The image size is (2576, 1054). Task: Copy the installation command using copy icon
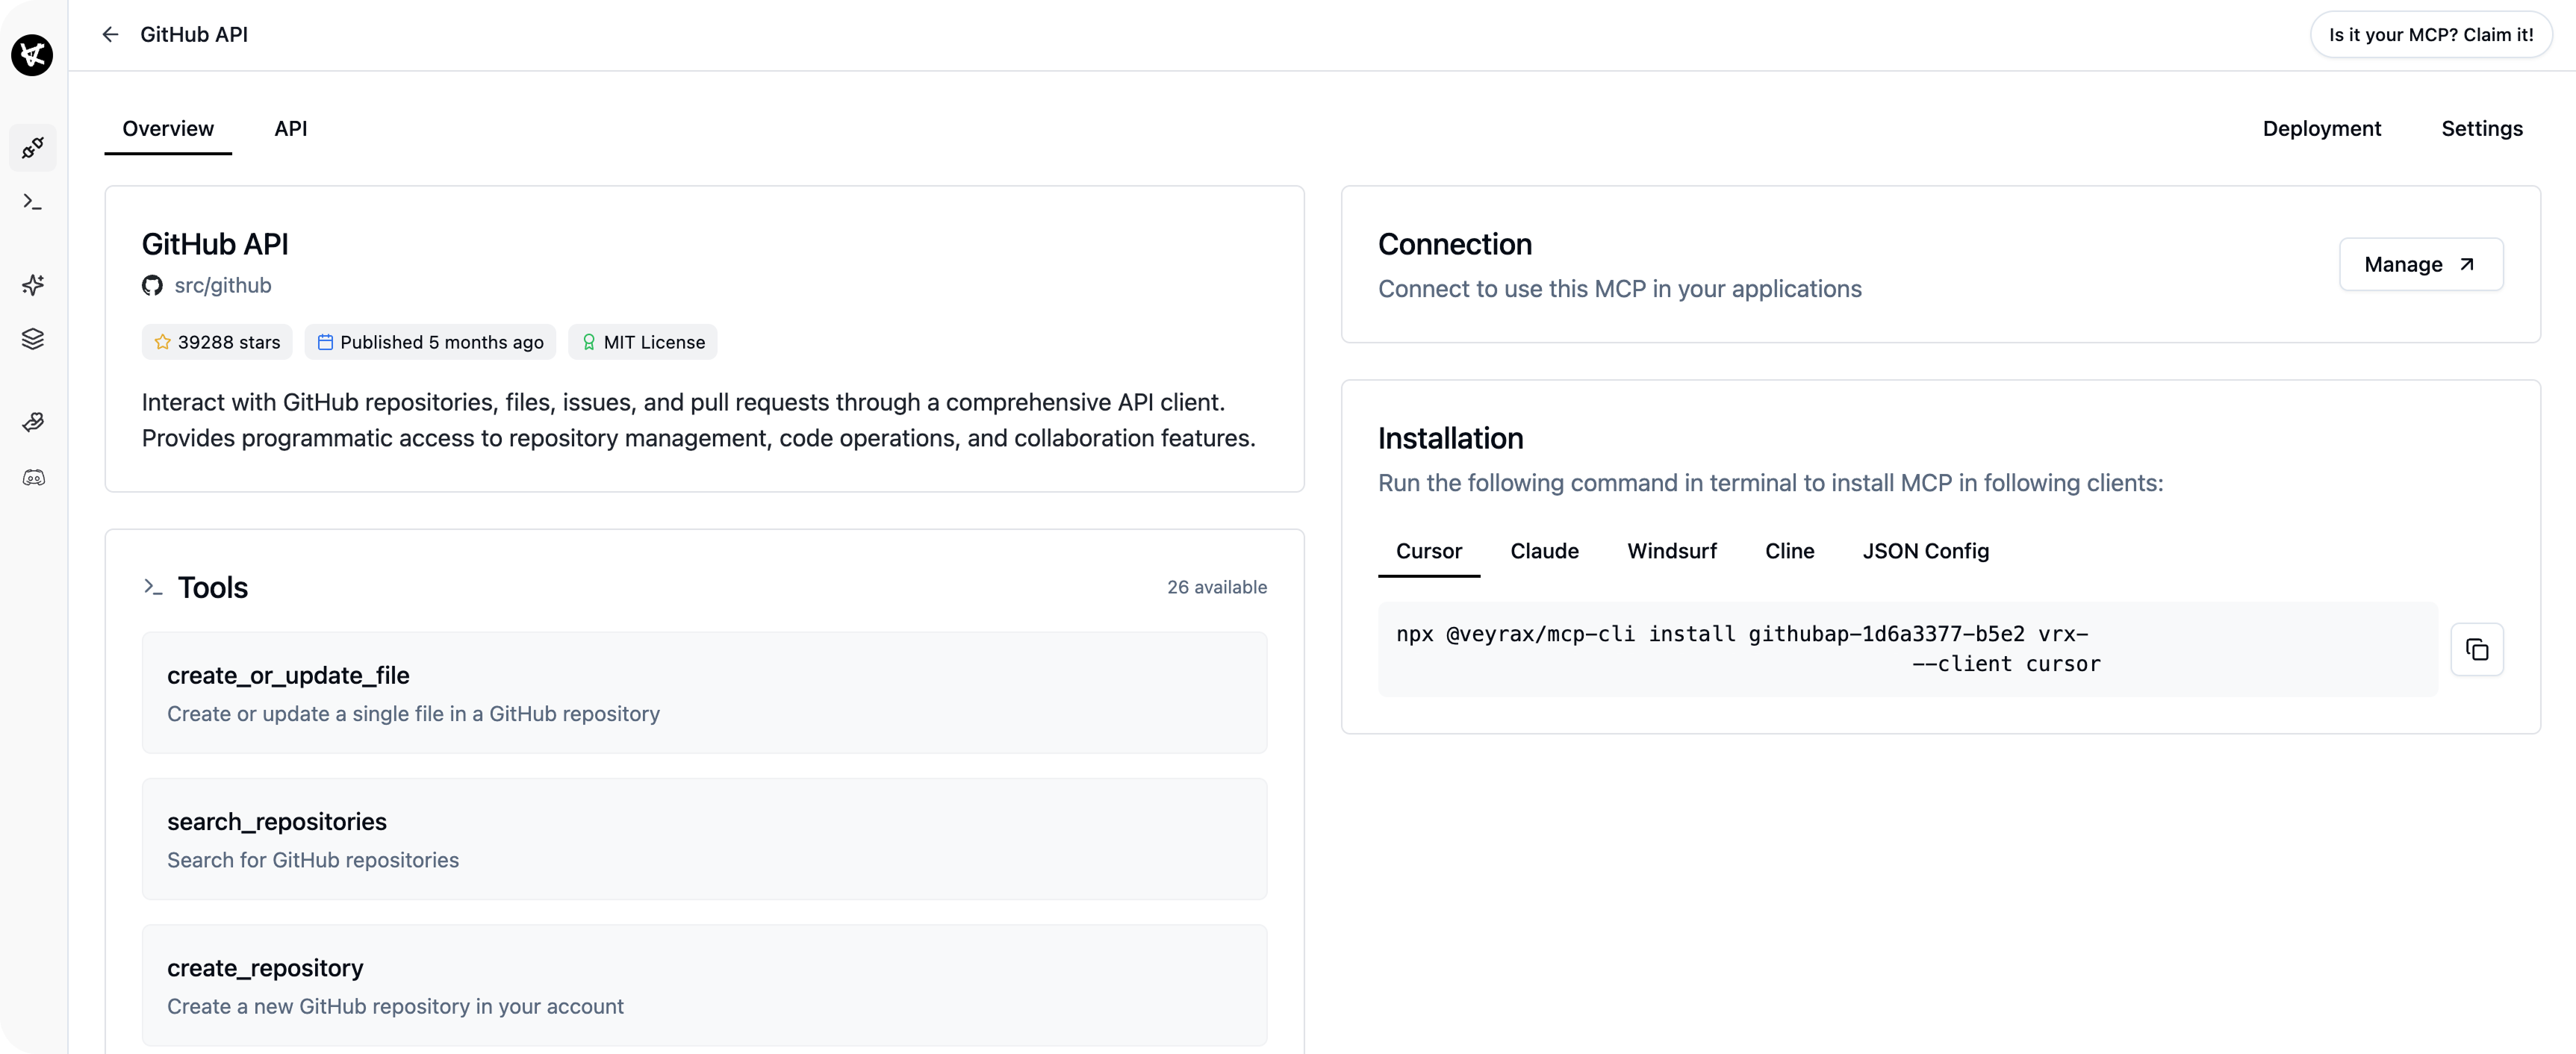point(2478,649)
